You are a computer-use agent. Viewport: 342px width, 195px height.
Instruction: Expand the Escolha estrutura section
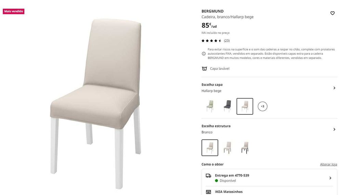[269, 129]
